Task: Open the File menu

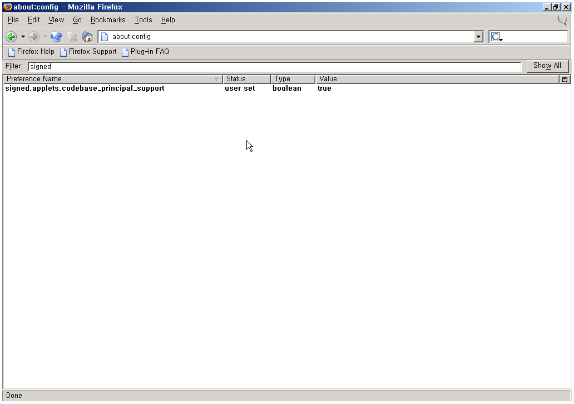Action: (x=13, y=20)
